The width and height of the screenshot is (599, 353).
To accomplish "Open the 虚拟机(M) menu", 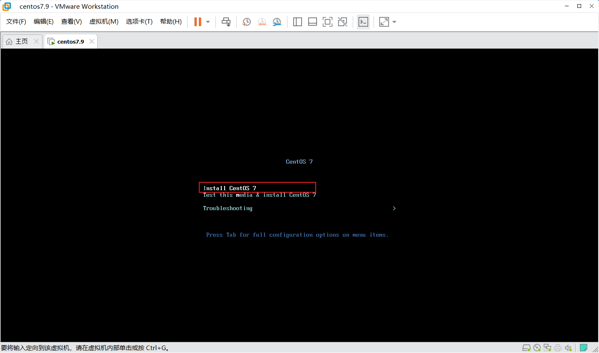I will pyautogui.click(x=104, y=22).
